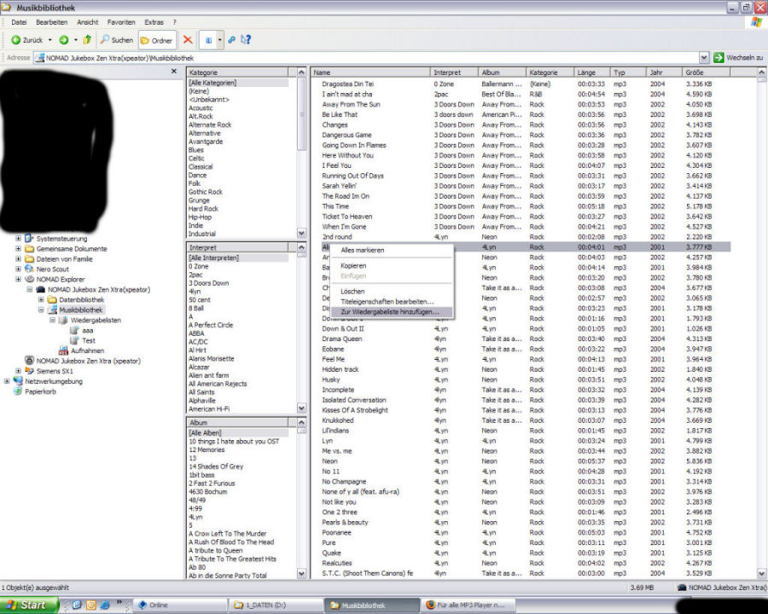Screen dimensions: 768x614
Task: Expand the Netzwerkumgebung tree node
Action: 7,381
